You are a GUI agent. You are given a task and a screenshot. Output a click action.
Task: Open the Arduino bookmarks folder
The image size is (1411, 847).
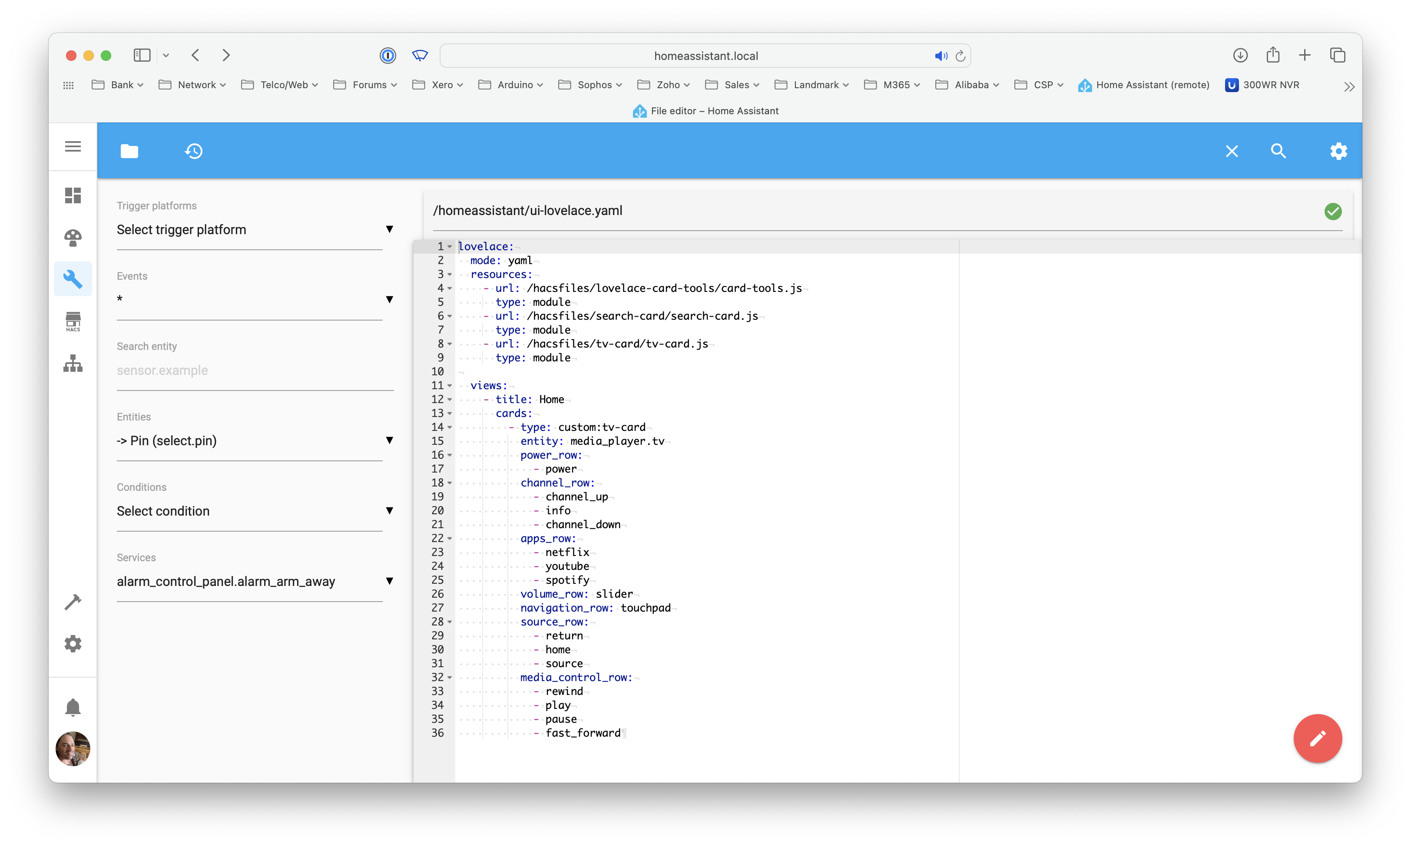tap(510, 85)
